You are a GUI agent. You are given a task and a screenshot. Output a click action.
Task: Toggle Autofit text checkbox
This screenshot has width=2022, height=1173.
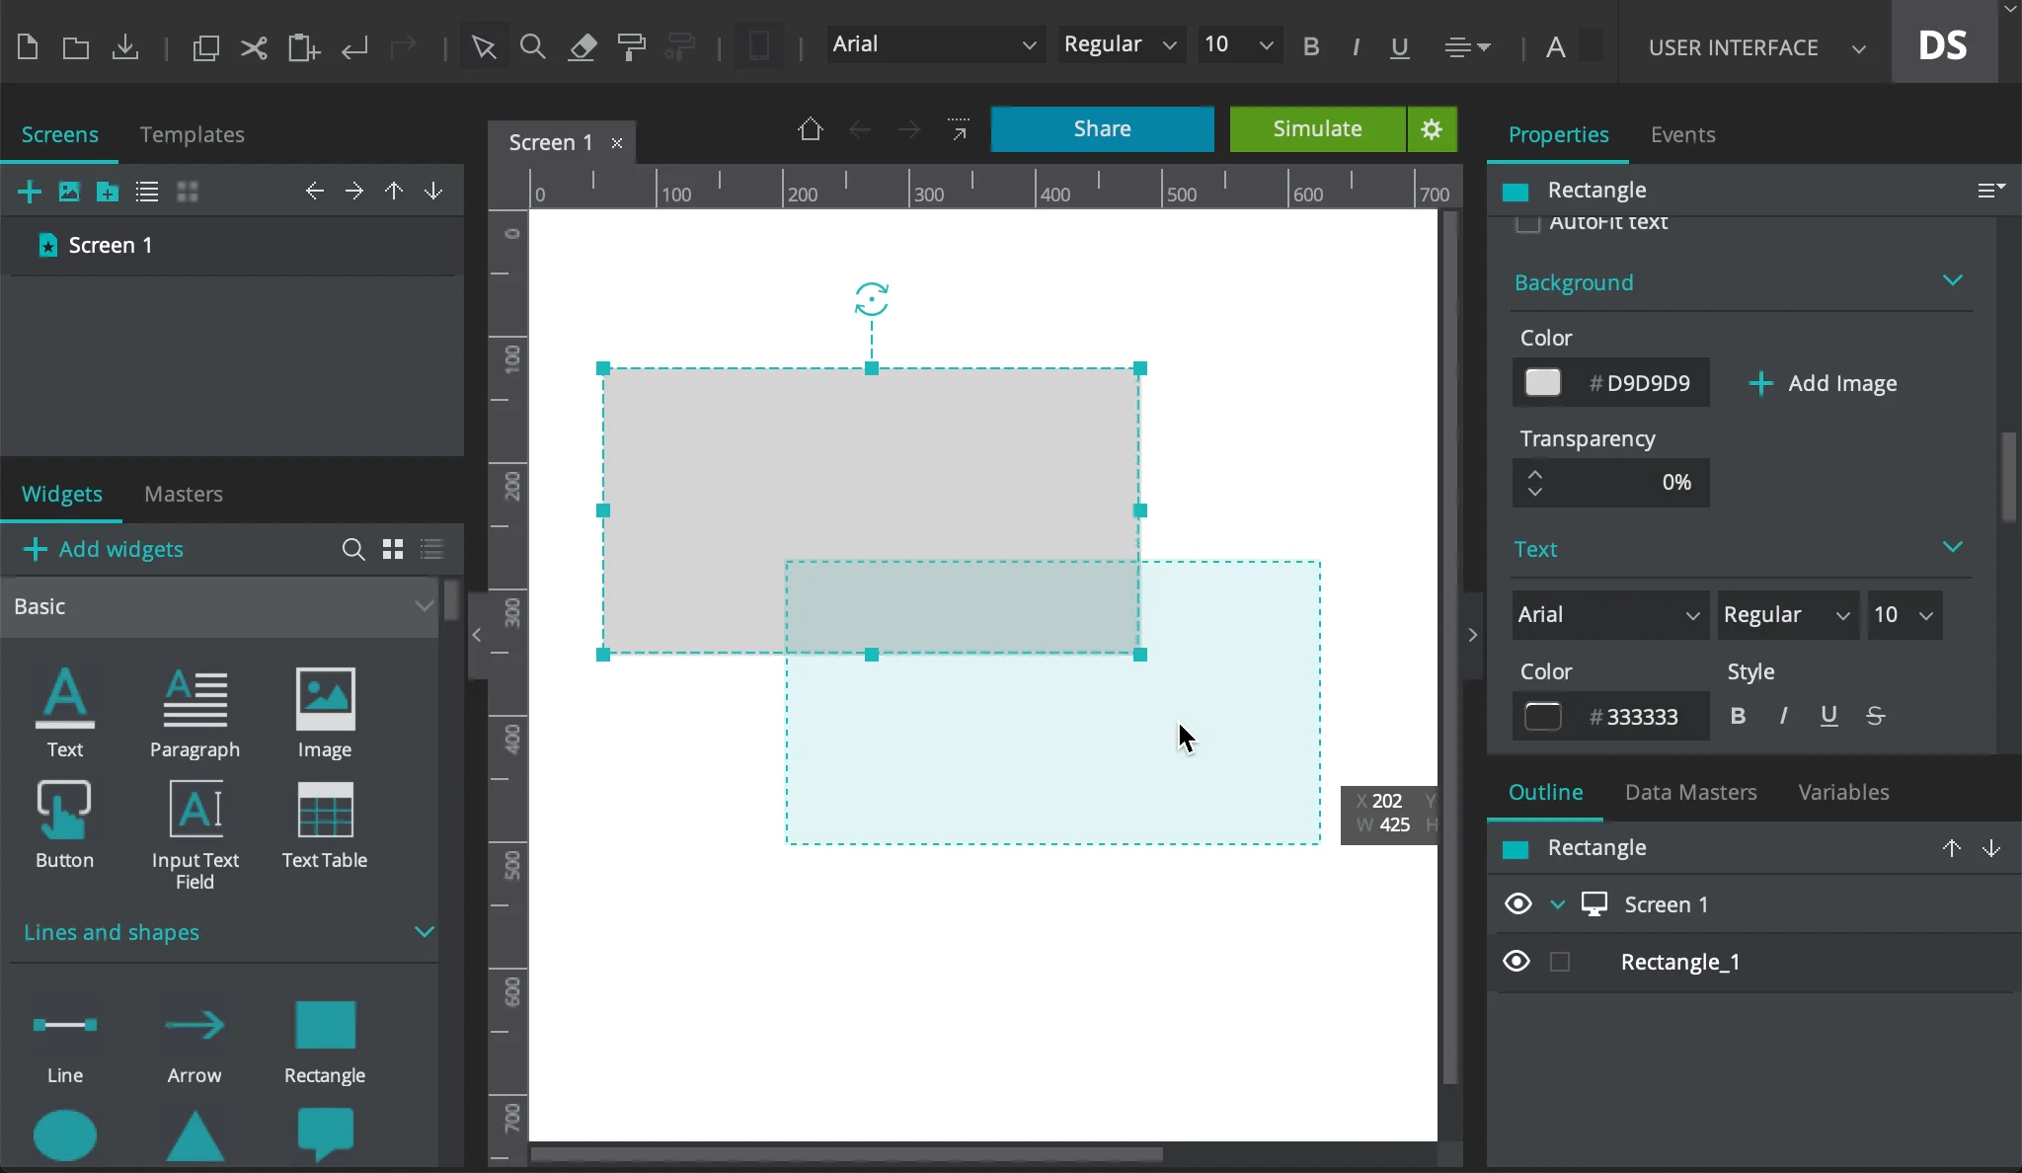point(1527,223)
